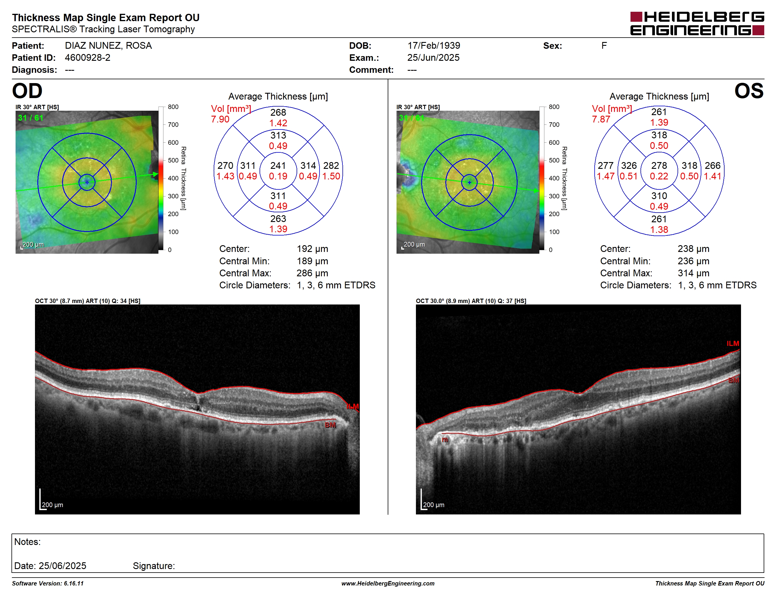
Task: Click OD outer superior thickness 268
Action: click(278, 112)
